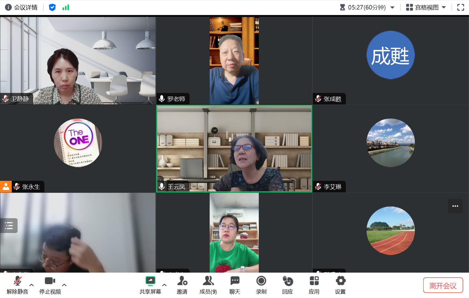This screenshot has width=469, height=298.
Task: Open 设置 settings gear
Action: tap(340, 281)
